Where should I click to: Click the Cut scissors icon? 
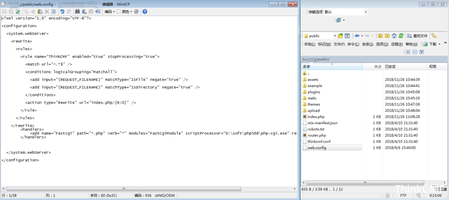coord(33,12)
